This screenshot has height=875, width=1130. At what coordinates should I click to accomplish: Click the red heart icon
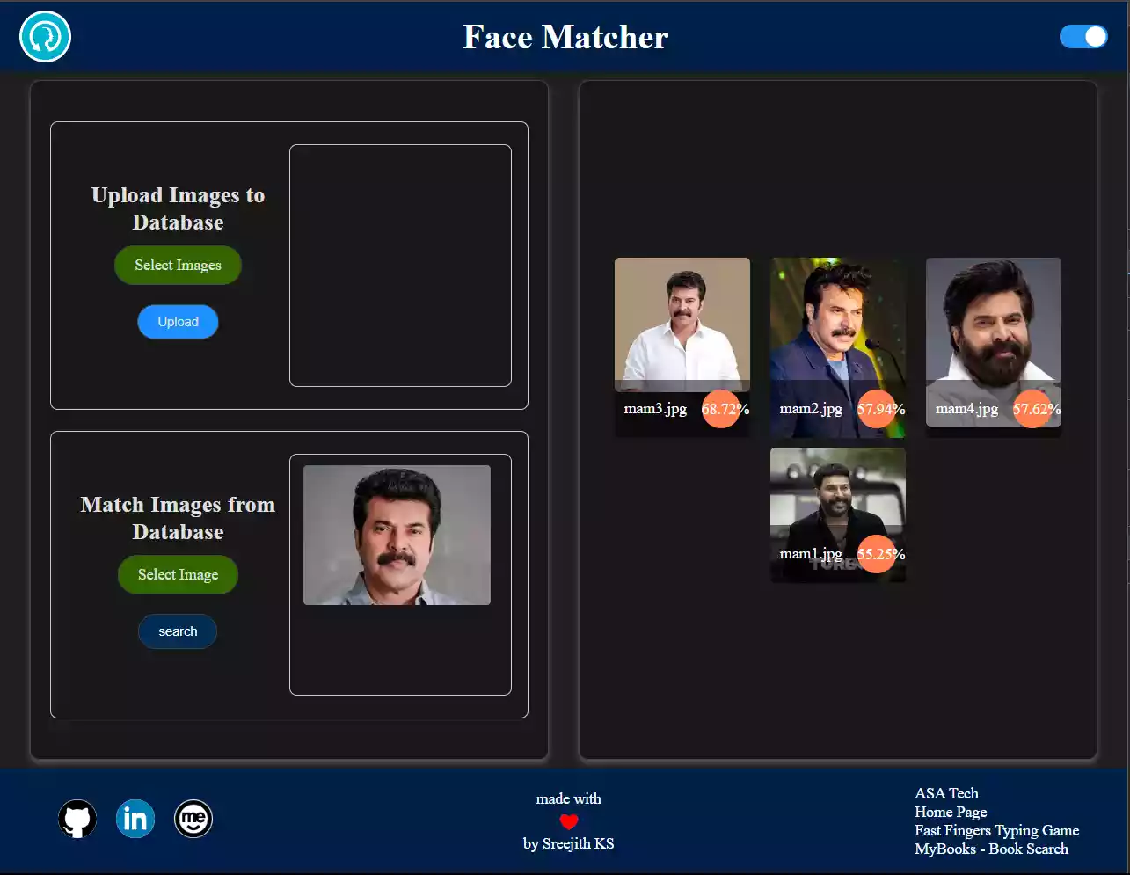click(569, 821)
